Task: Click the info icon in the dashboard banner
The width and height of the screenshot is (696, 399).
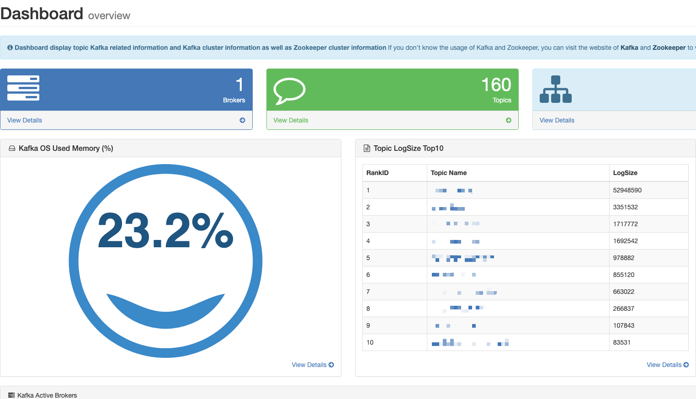Action: 10,48
